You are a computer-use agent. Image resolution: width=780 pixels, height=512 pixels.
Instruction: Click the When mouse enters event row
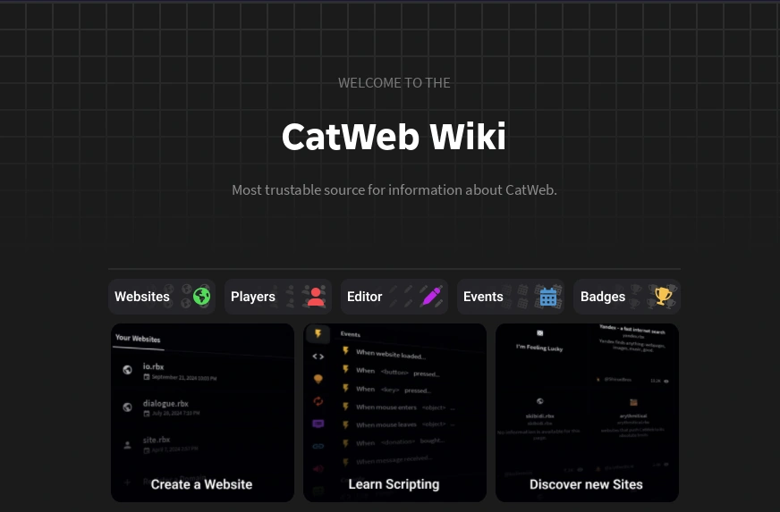tap(398, 407)
